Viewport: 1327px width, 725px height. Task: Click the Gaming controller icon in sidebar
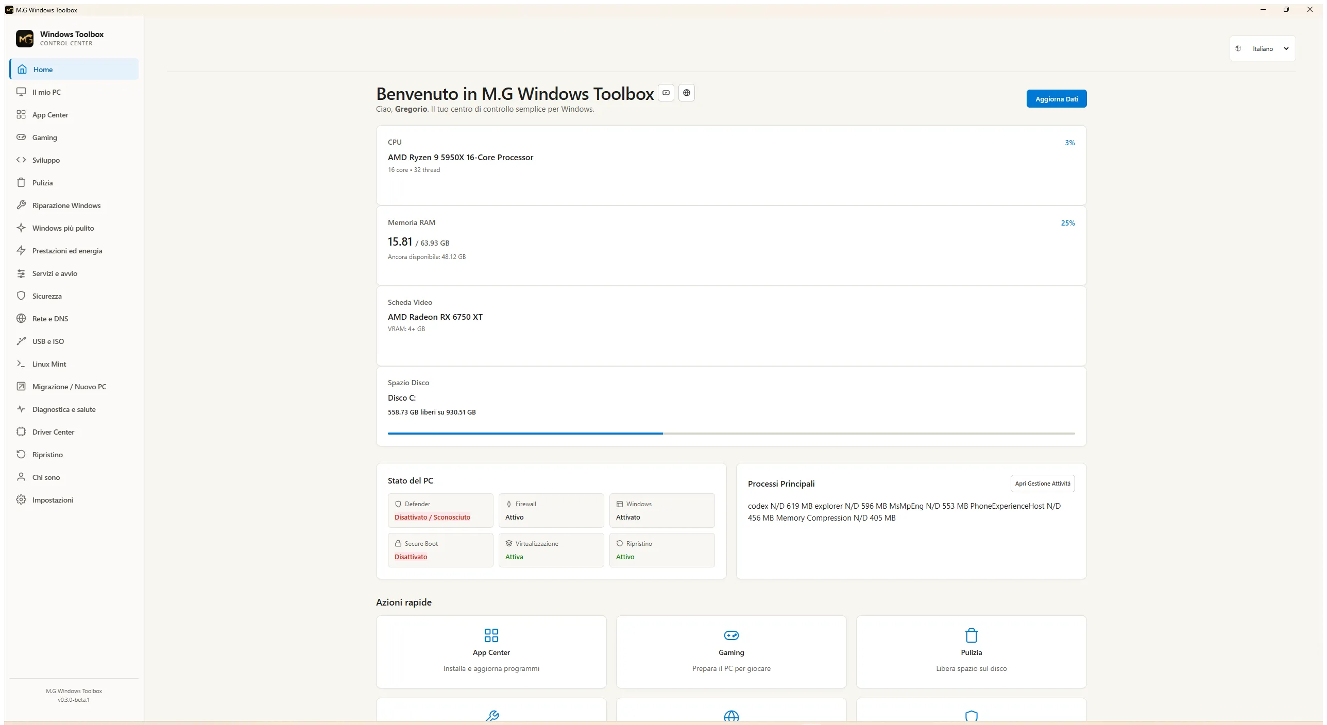pos(21,137)
